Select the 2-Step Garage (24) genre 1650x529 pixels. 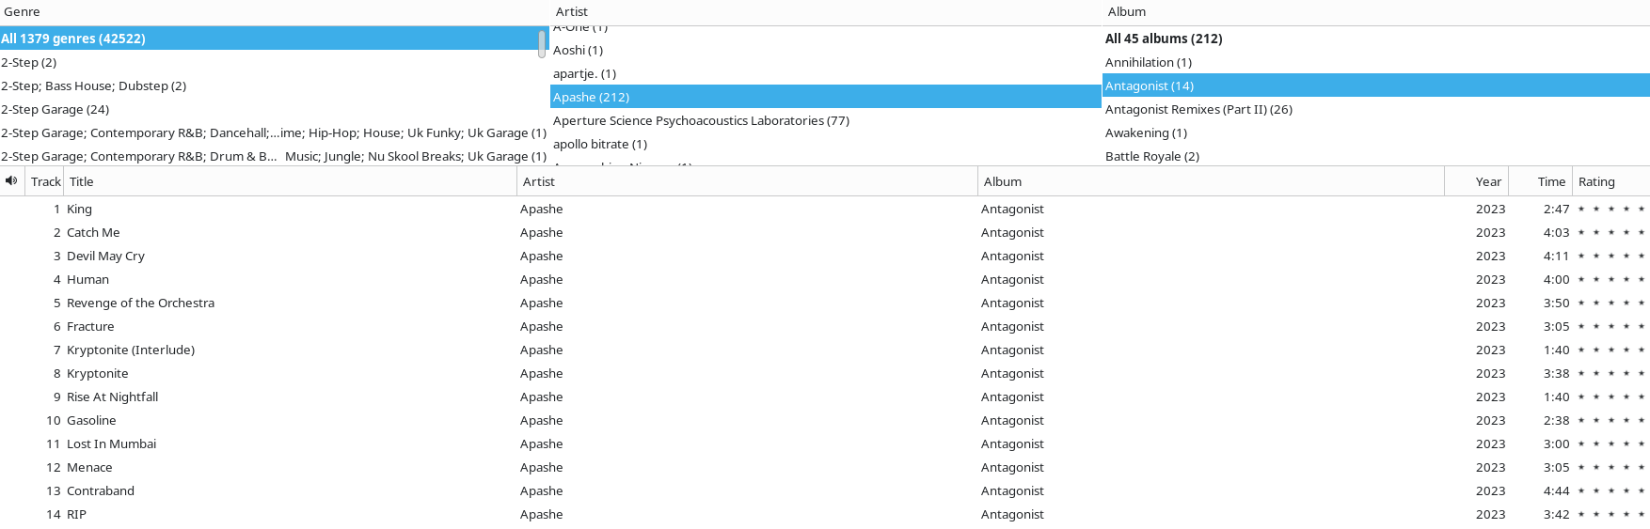point(56,109)
